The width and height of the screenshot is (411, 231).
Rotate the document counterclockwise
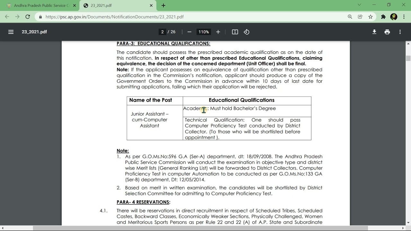coord(247,32)
